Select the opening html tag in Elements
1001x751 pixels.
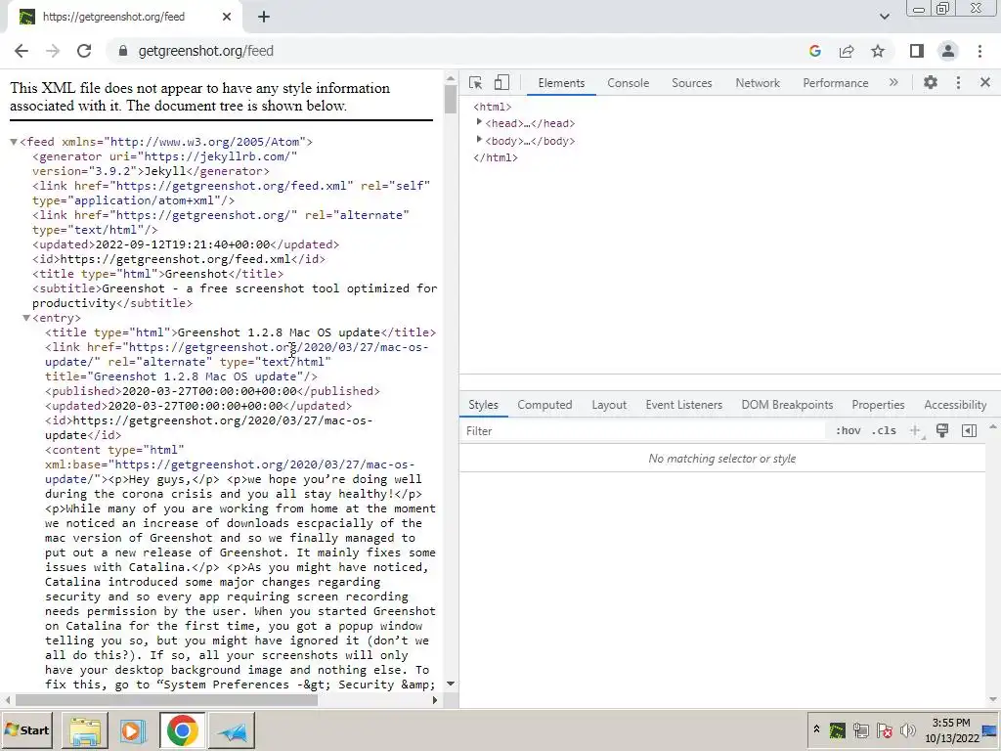[493, 107]
